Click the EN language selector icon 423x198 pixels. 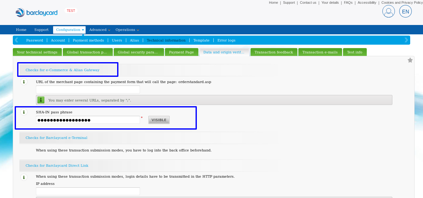pyautogui.click(x=405, y=12)
